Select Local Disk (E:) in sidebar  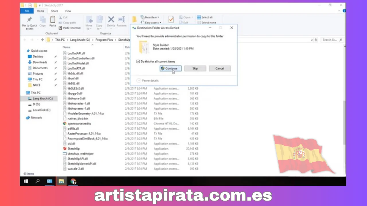[x=40, y=110]
